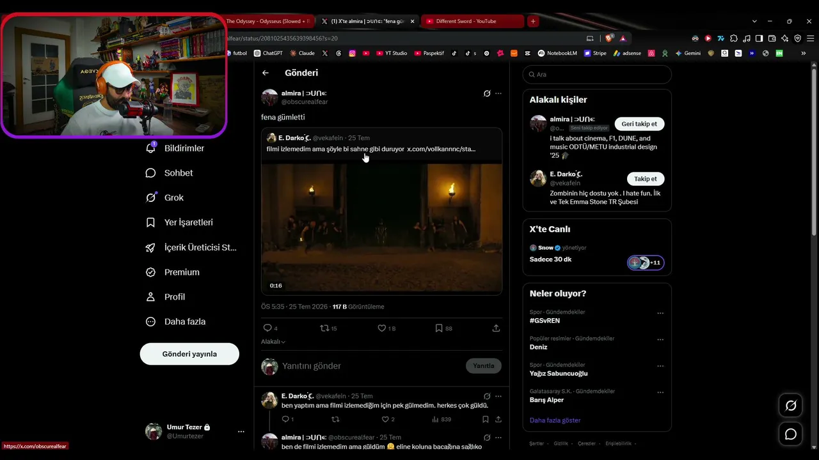Click the Grok icon on almira's main post

pyautogui.click(x=487, y=93)
